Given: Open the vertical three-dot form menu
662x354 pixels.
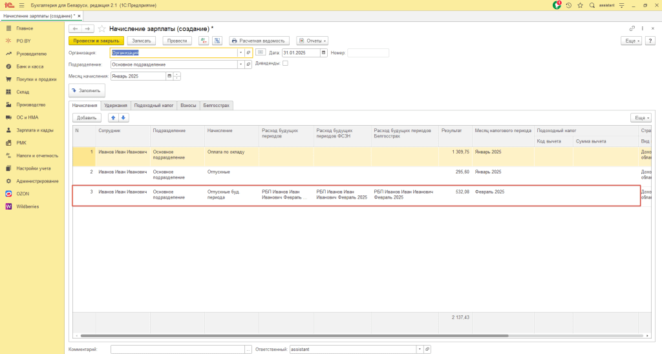Looking at the screenshot, I should point(643,28).
